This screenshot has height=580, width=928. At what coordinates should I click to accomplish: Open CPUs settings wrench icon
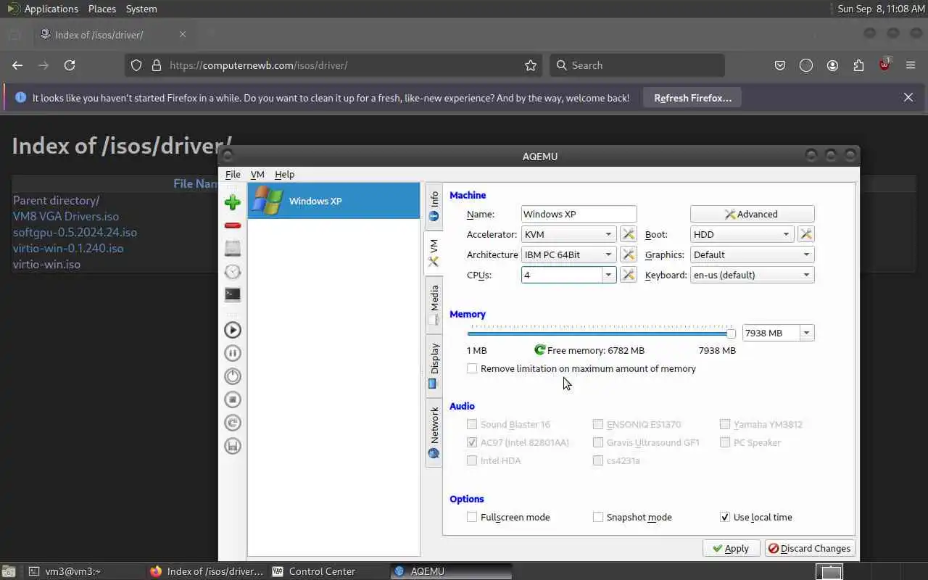click(x=628, y=275)
